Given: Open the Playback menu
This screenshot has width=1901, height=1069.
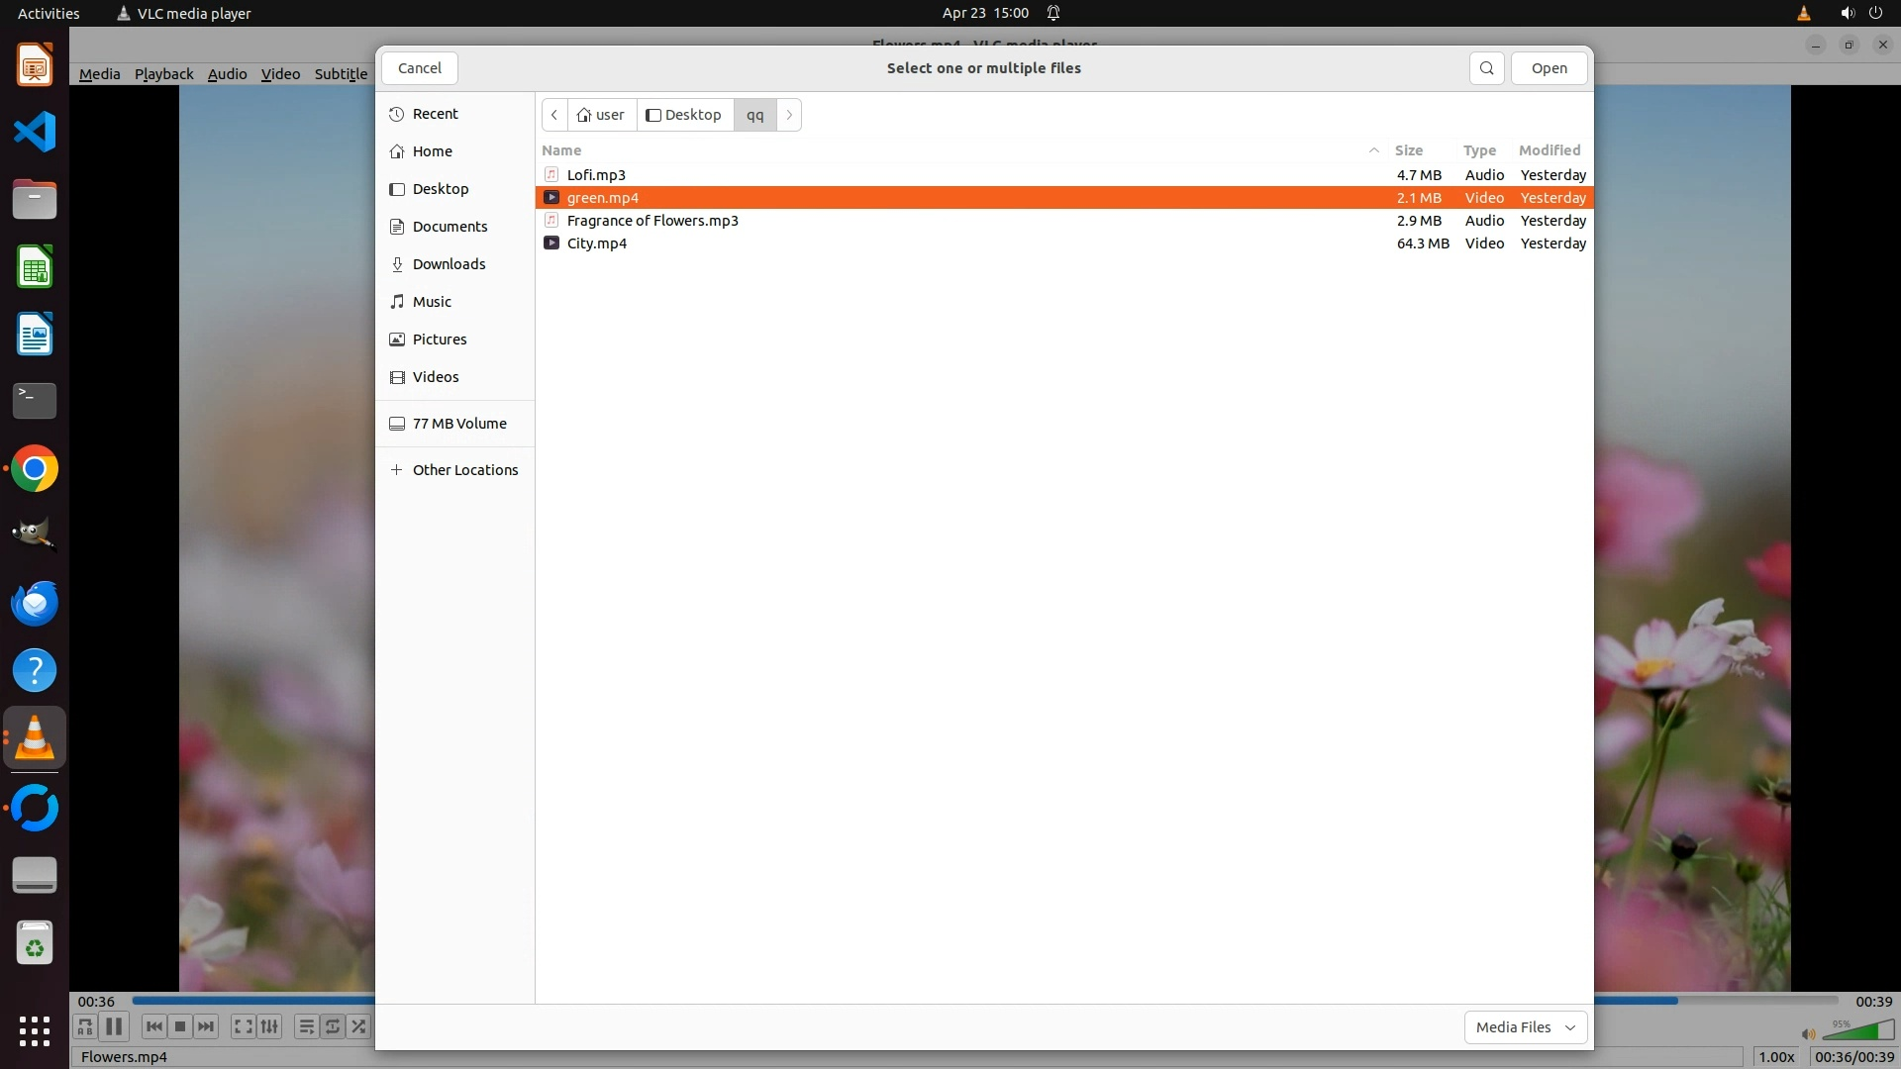Looking at the screenshot, I should pos(163,74).
